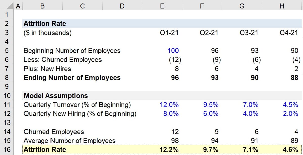
Task: Select column header H
Action: click(282, 5)
